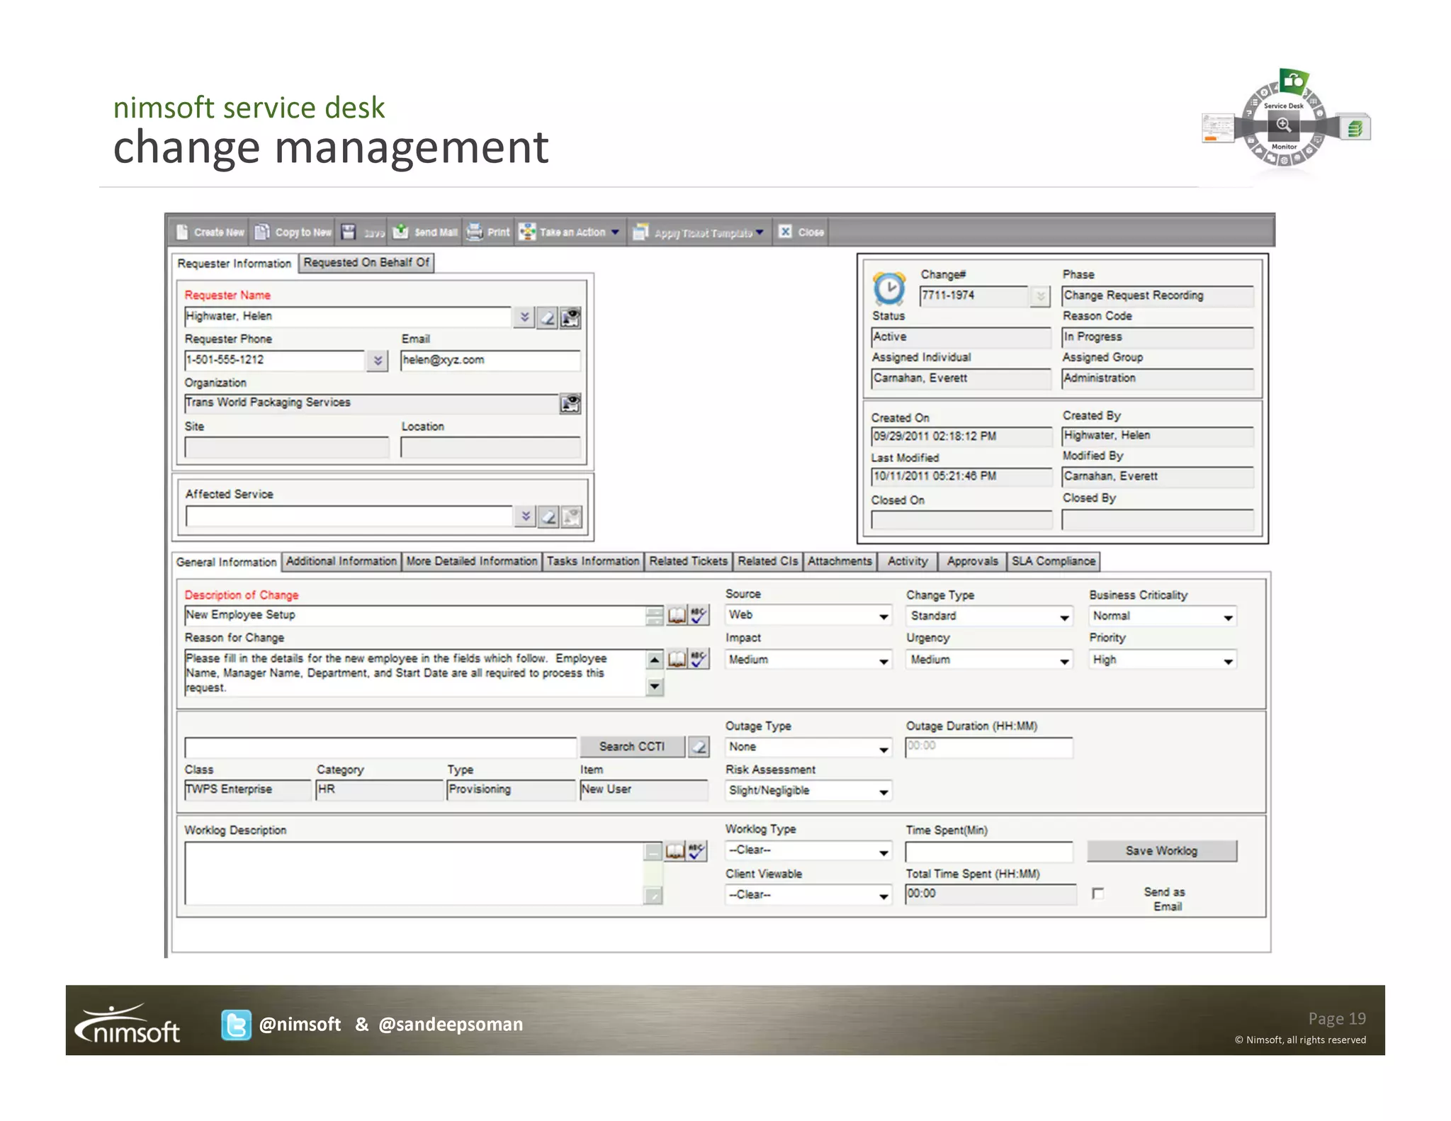This screenshot has width=1451, height=1121.
Task: Open knowledge book icon for Worklog Description
Action: pyautogui.click(x=675, y=851)
